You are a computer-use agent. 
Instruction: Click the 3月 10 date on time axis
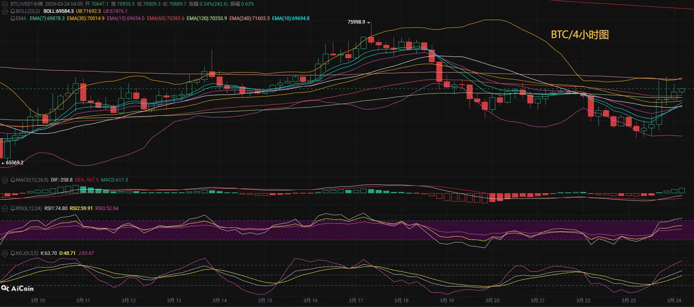(38, 301)
